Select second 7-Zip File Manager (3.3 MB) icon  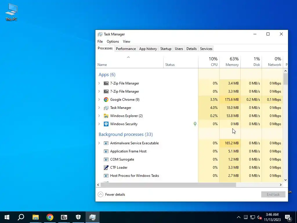point(106,91)
